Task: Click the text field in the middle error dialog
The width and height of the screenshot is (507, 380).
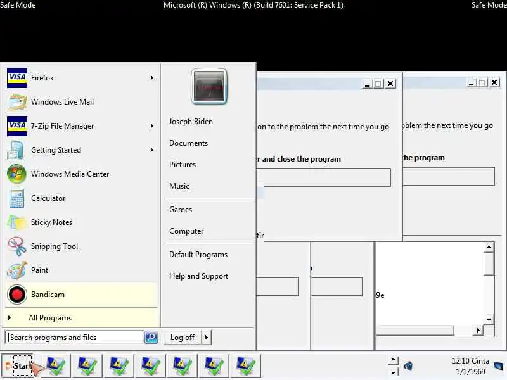Action: (x=323, y=177)
